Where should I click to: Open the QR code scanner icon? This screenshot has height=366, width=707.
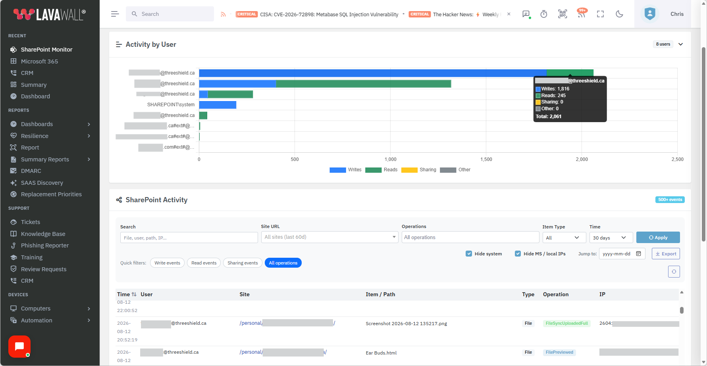pos(563,14)
